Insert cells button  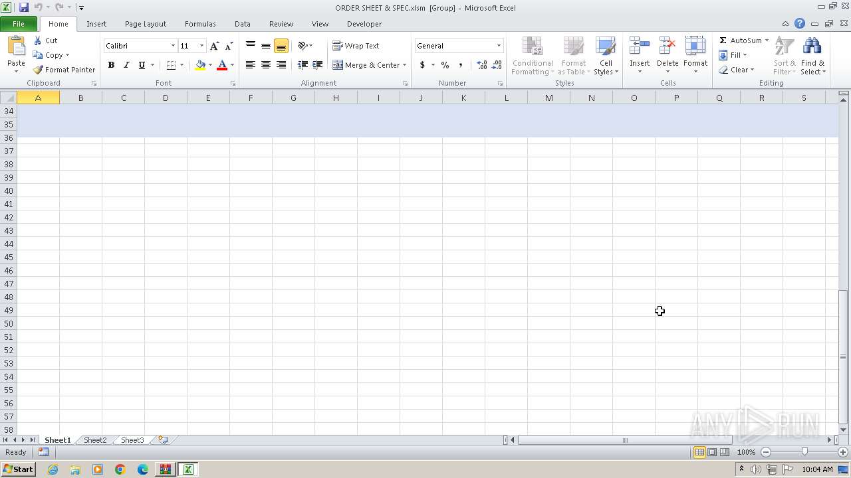[x=640, y=56]
